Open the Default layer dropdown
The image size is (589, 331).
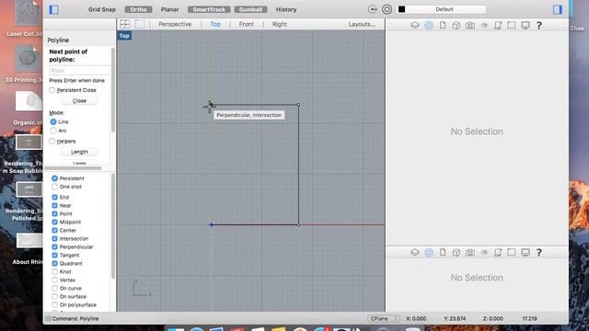445,9
